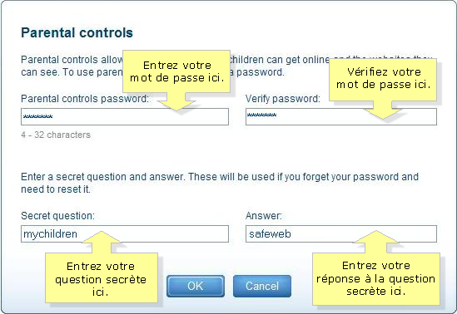
Task: Focus the Parental controls password field
Action: 125,117
